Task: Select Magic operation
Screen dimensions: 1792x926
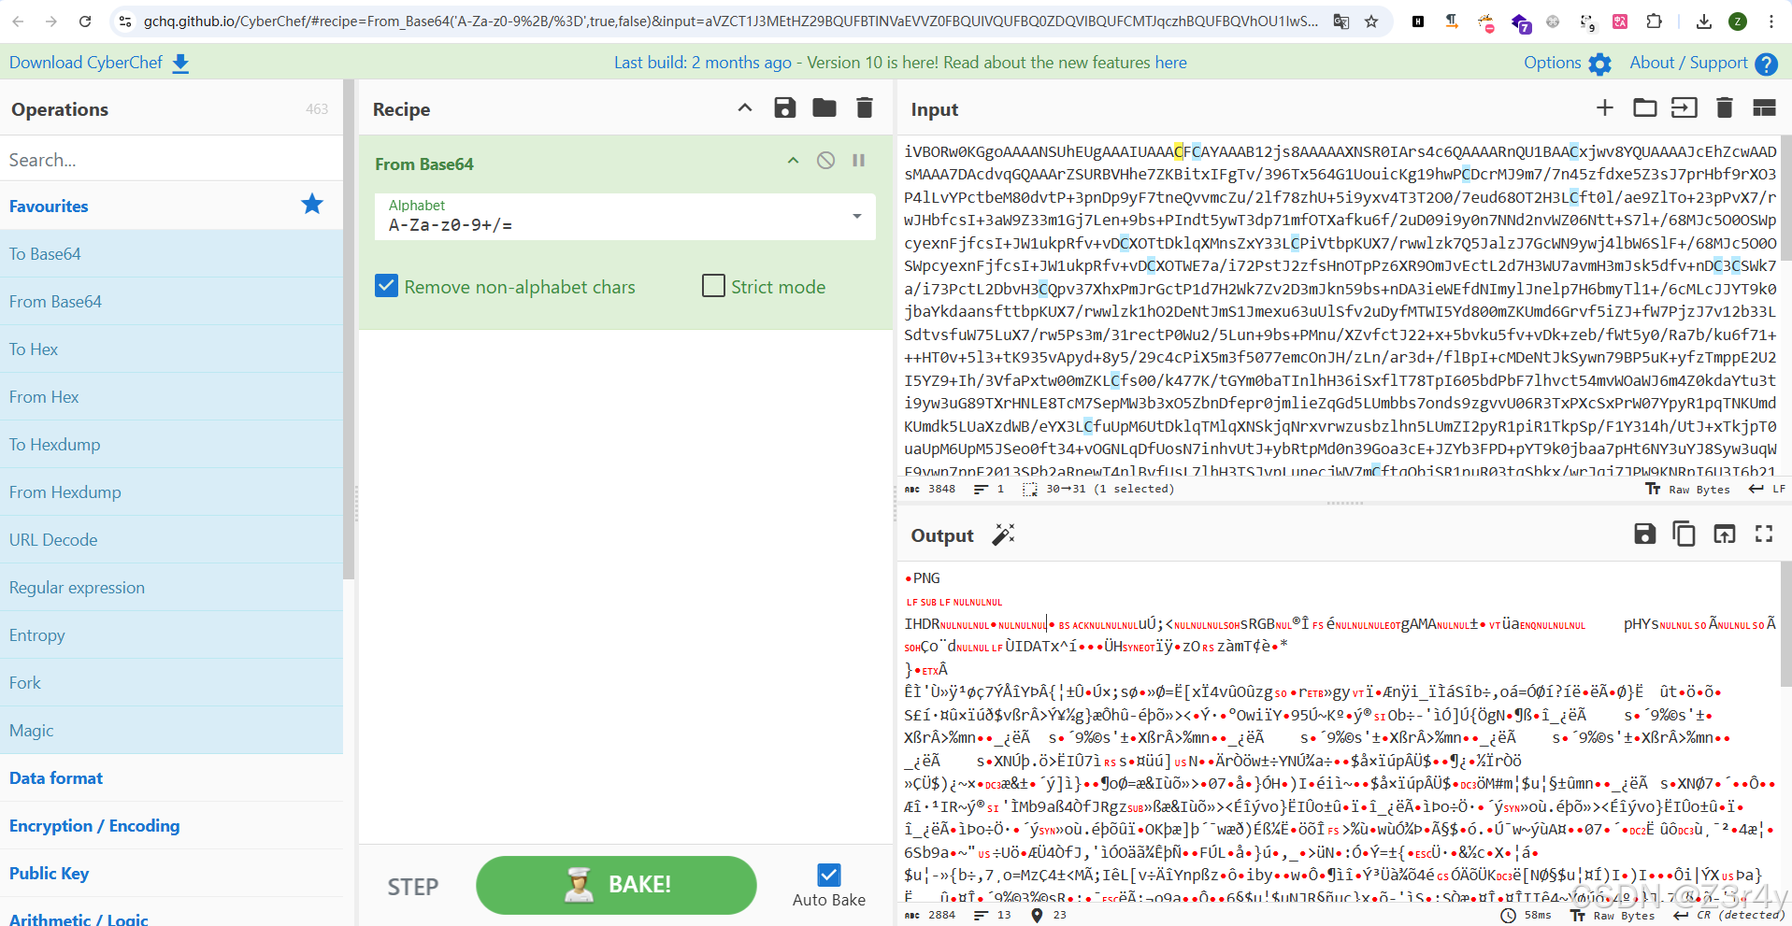Action: 171,730
